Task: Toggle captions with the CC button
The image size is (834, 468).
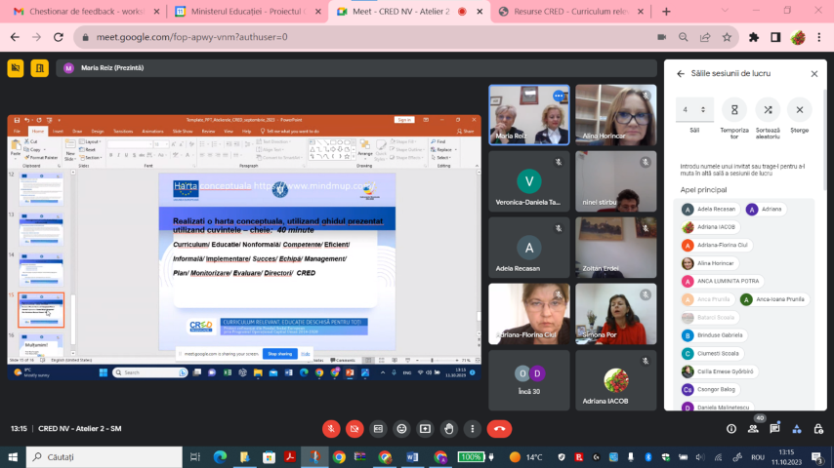Action: coord(378,428)
